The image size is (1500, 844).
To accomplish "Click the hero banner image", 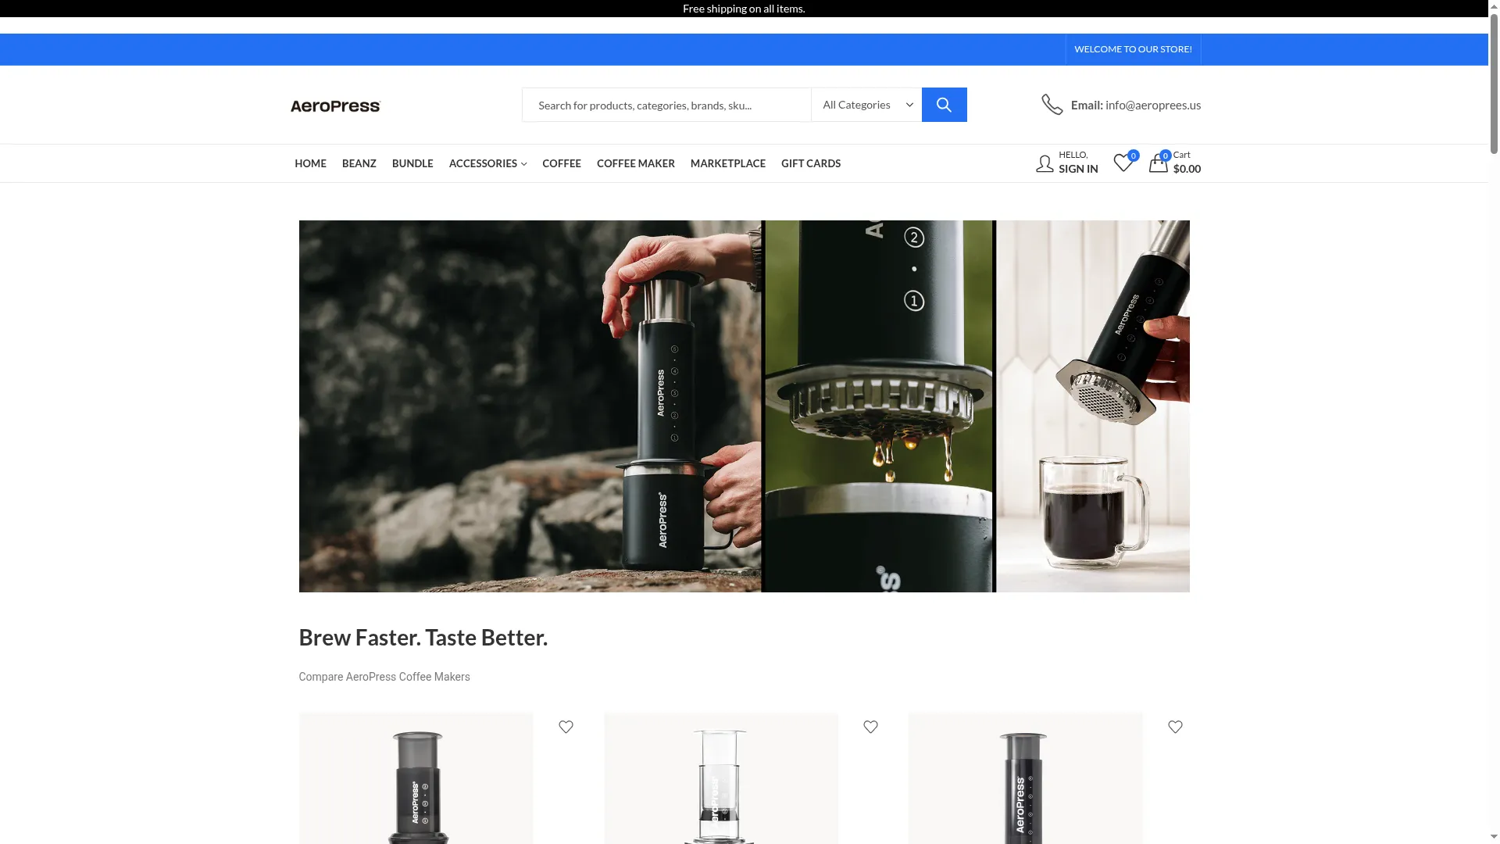I will coord(744,406).
